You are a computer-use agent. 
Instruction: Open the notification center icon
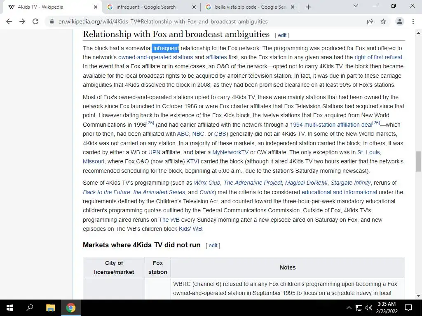point(408,308)
